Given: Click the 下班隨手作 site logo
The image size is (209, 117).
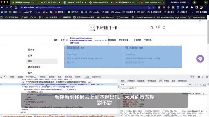Looking at the screenshot, I should [103, 28].
